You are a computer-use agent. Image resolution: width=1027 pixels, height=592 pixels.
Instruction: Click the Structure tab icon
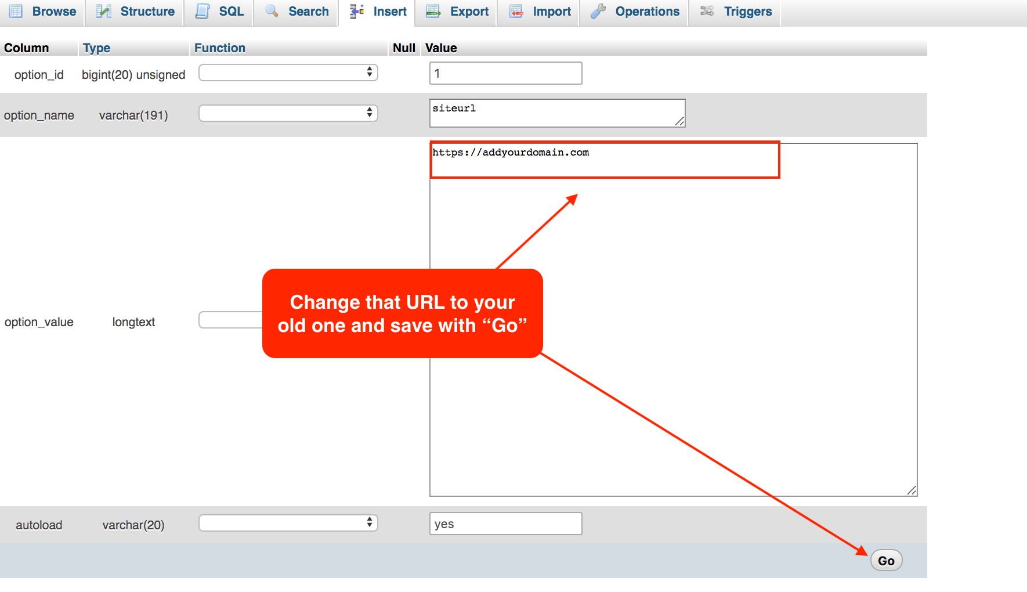click(x=104, y=11)
